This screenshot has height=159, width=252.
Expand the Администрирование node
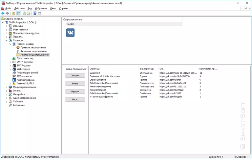coord(7,98)
